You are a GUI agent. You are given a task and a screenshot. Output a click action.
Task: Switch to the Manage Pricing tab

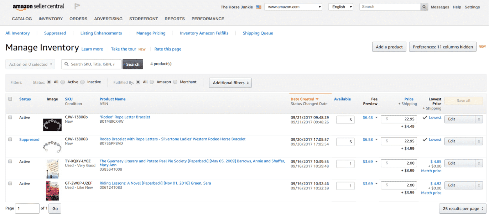point(151,33)
